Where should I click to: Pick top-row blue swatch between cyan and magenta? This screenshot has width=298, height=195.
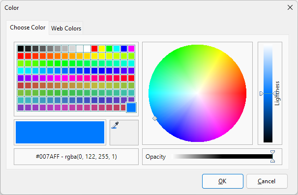pos(124,49)
